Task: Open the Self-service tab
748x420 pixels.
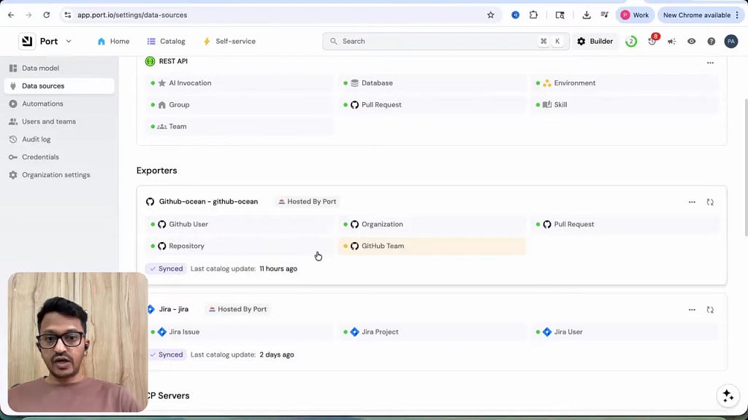Action: [229, 42]
